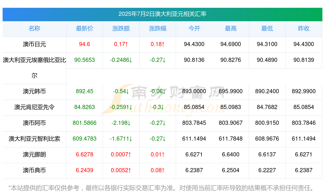Click the high value 6.6400

click(x=231, y=155)
